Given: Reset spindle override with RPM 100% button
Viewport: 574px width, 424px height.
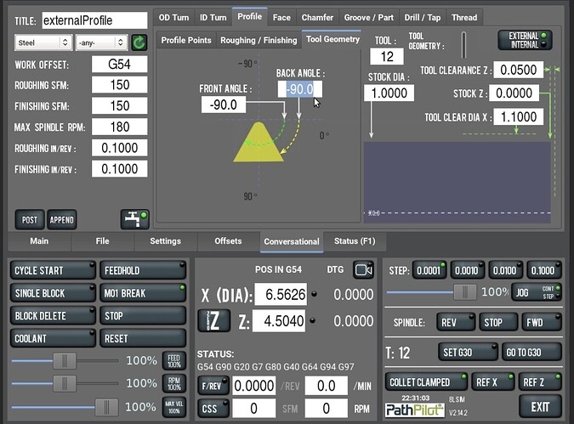Looking at the screenshot, I should 173,384.
